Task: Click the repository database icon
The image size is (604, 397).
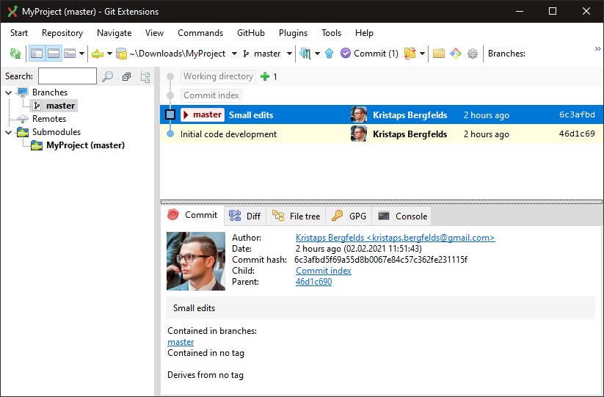Action: click(121, 54)
